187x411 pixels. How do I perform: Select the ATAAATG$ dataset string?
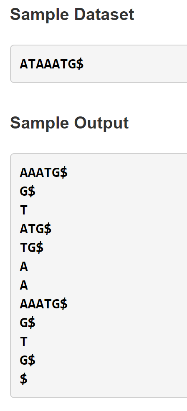52,64
